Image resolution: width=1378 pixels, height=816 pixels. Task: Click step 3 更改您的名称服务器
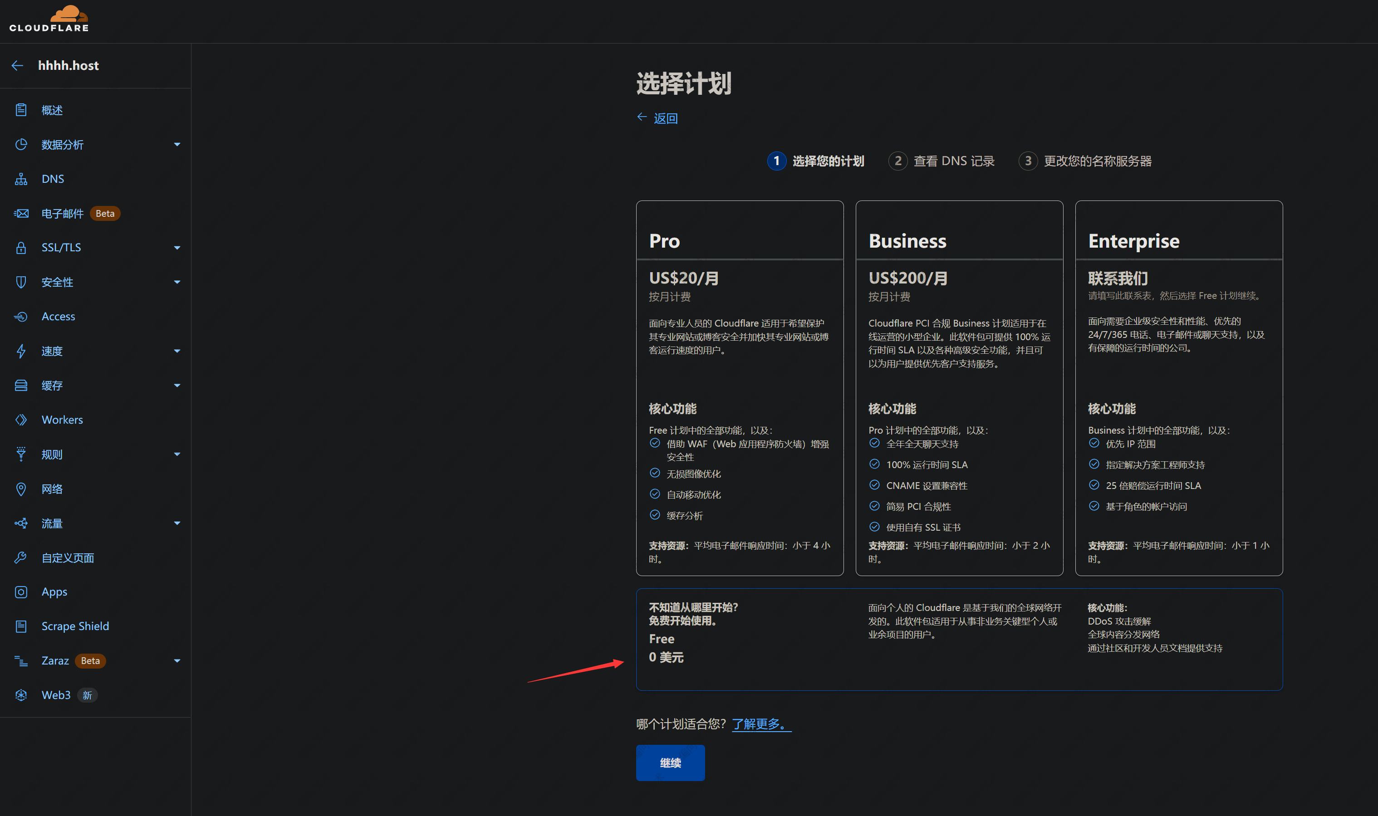coord(1085,161)
